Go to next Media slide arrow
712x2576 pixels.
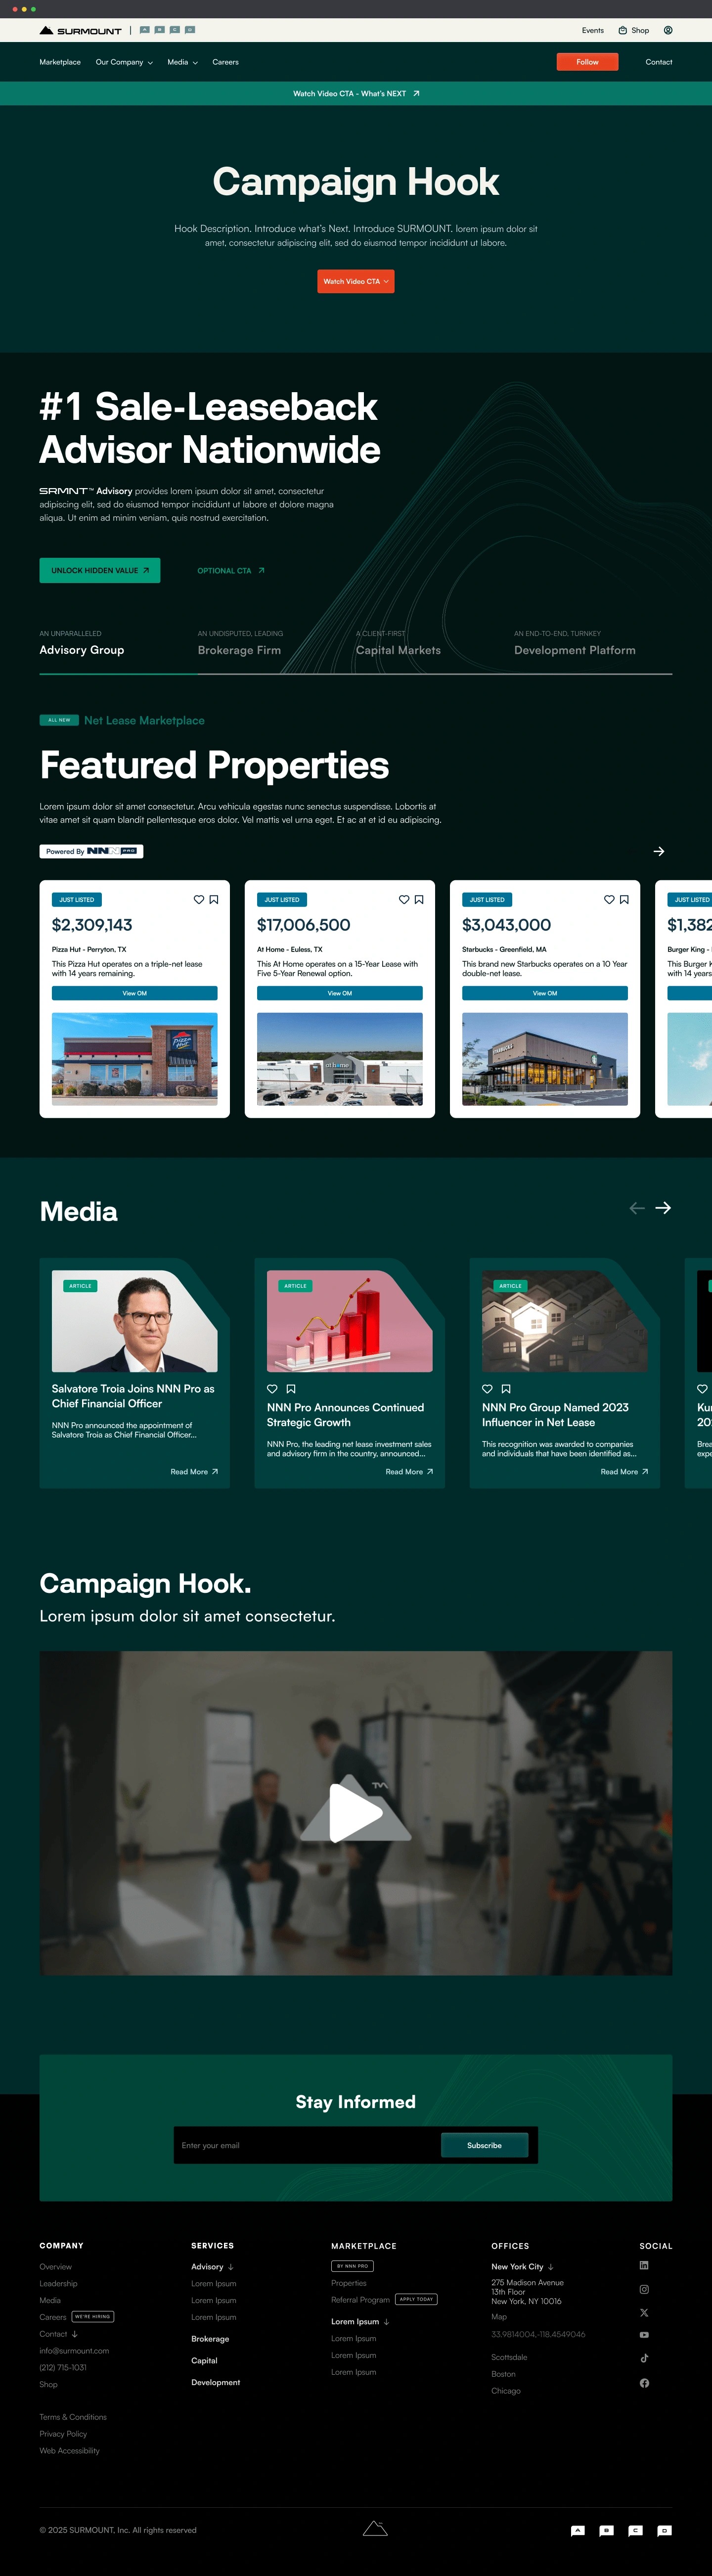pos(663,1208)
